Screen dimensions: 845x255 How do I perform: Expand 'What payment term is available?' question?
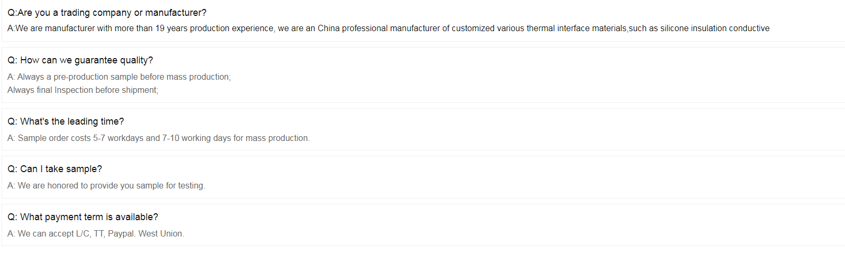point(83,217)
